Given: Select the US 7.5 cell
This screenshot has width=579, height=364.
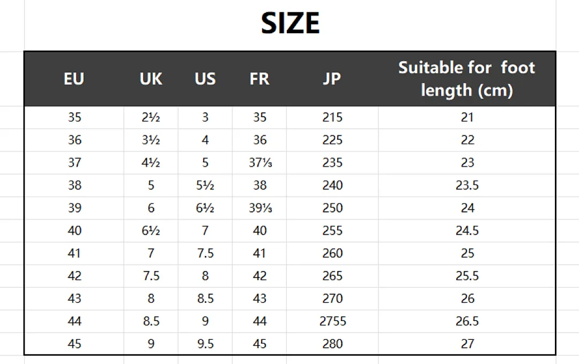Looking at the screenshot, I should pos(205,253).
